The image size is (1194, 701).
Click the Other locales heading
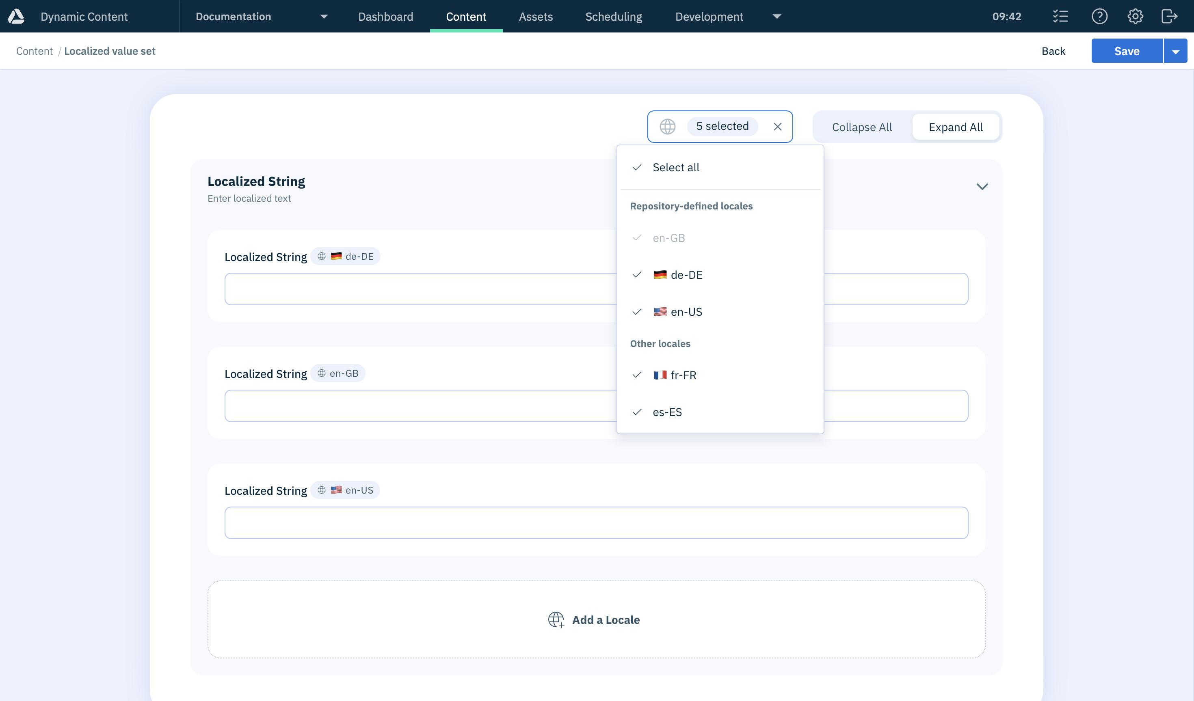660,344
